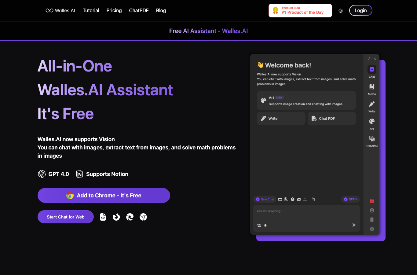The width and height of the screenshot is (417, 275).
Task: Close the chat panel with X
Action: 375,59
